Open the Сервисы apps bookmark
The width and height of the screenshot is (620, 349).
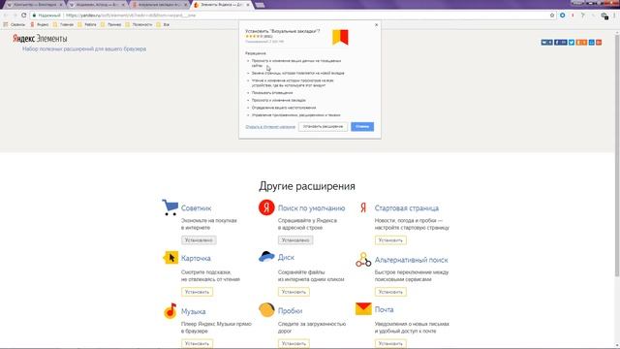(x=15, y=24)
